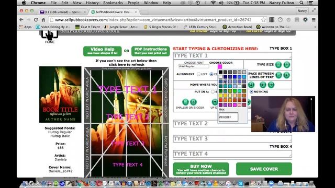This screenshot has width=335, height=188.
Task: Open the volume control menu
Action: [x=221, y=3]
